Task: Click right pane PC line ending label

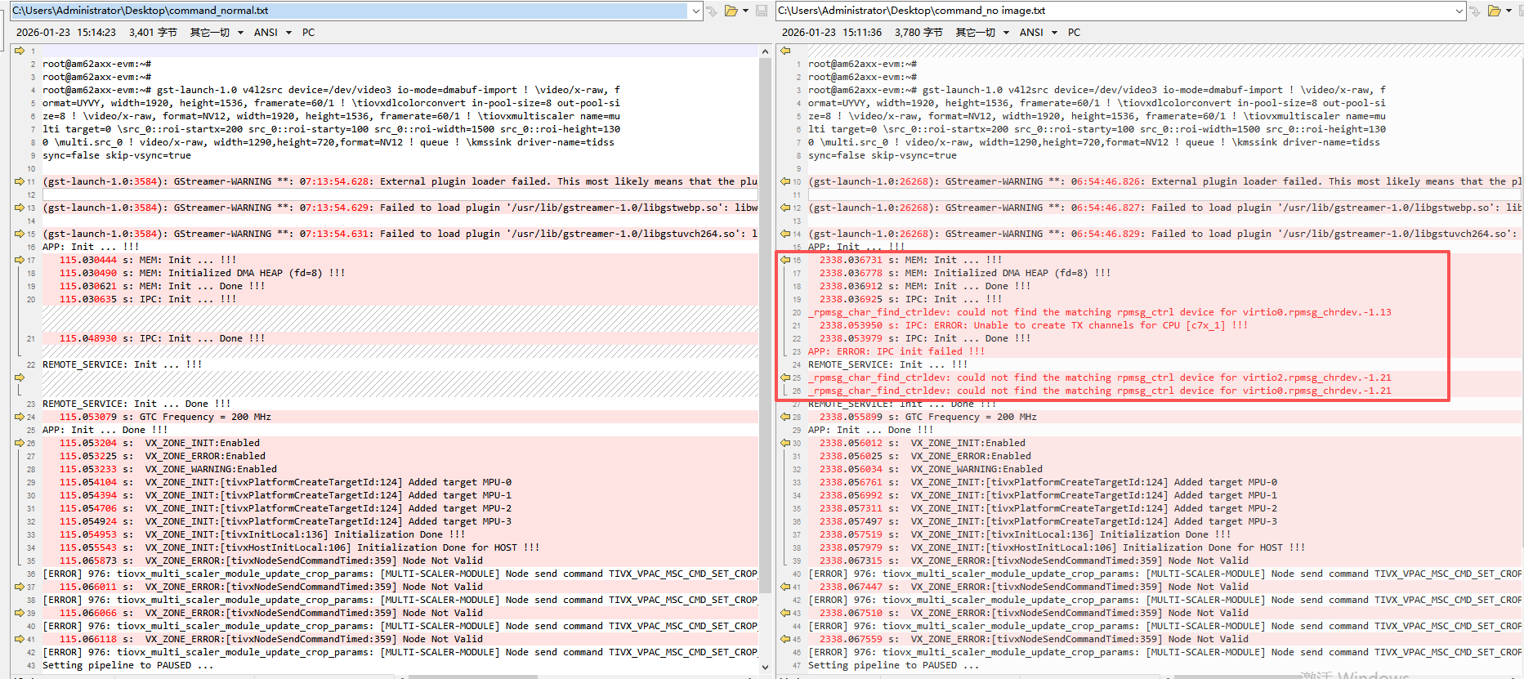Action: pyautogui.click(x=1074, y=33)
